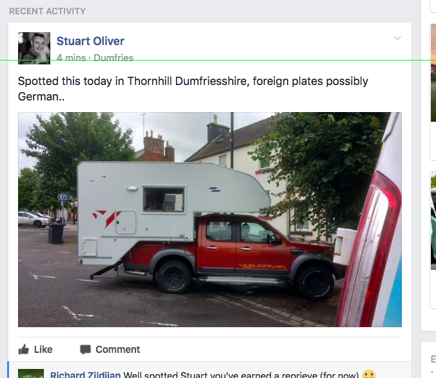Image resolution: width=436 pixels, height=378 pixels.
Task: Visit Stuart Oliver's profile via name link
Action: click(x=90, y=41)
